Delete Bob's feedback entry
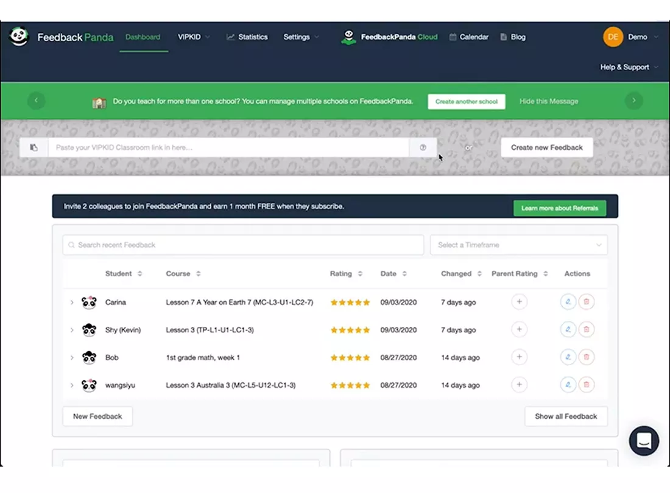The image size is (670, 493). [x=586, y=357]
